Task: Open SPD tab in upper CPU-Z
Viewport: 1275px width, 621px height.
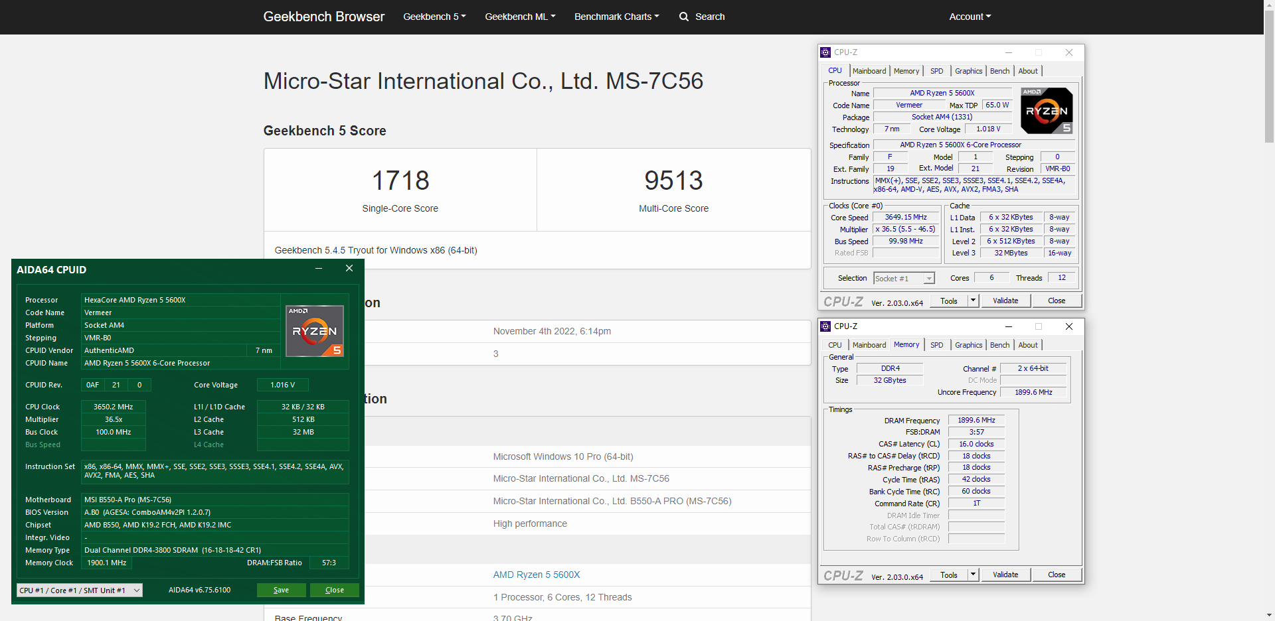Action: point(936,71)
